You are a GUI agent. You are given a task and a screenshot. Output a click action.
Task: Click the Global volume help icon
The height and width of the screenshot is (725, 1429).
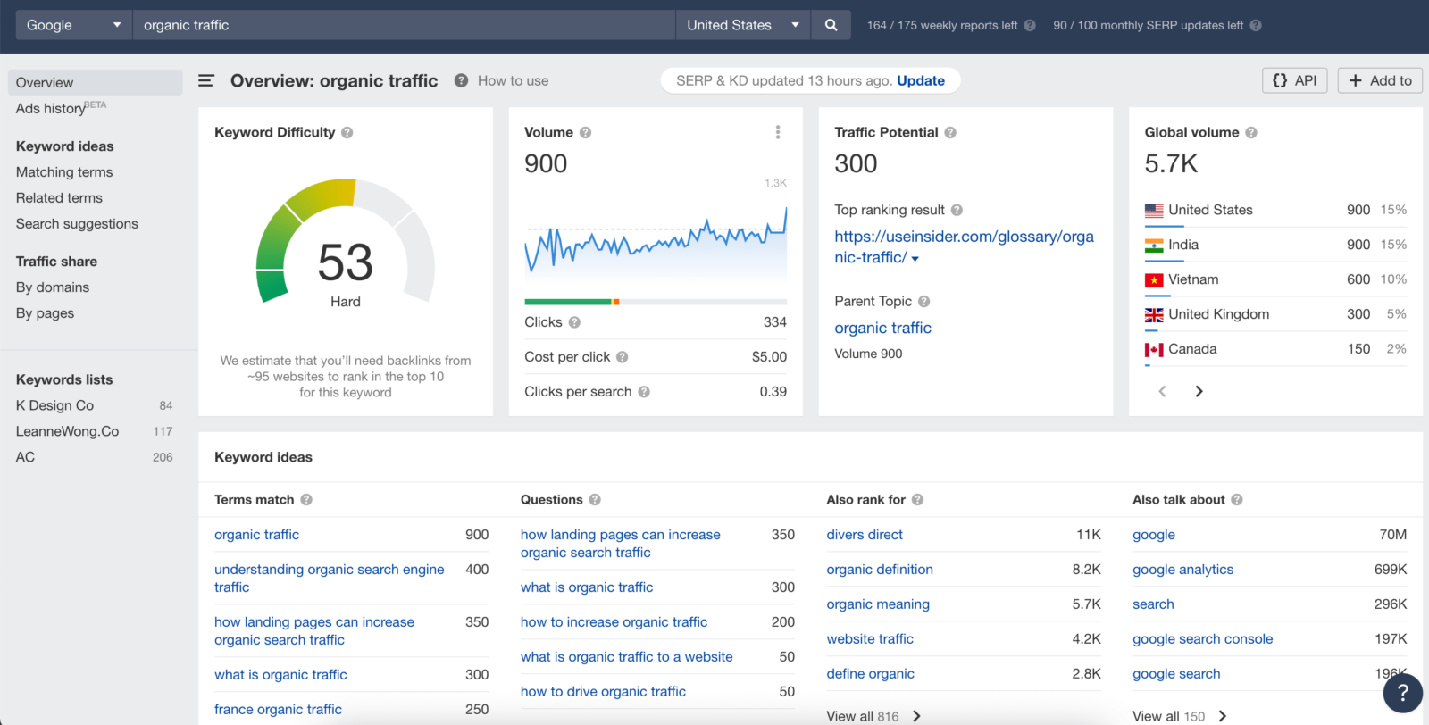(1251, 132)
